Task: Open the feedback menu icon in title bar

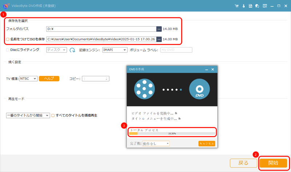Action: point(265,6)
